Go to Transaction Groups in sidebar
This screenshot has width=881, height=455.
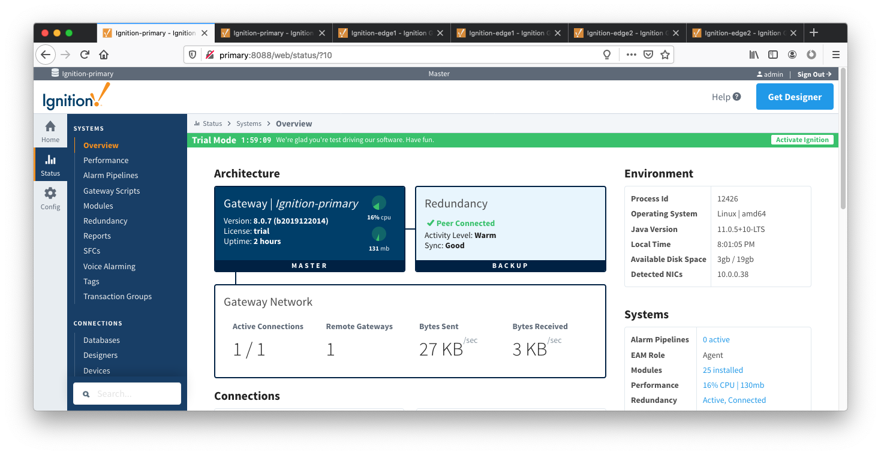click(118, 296)
